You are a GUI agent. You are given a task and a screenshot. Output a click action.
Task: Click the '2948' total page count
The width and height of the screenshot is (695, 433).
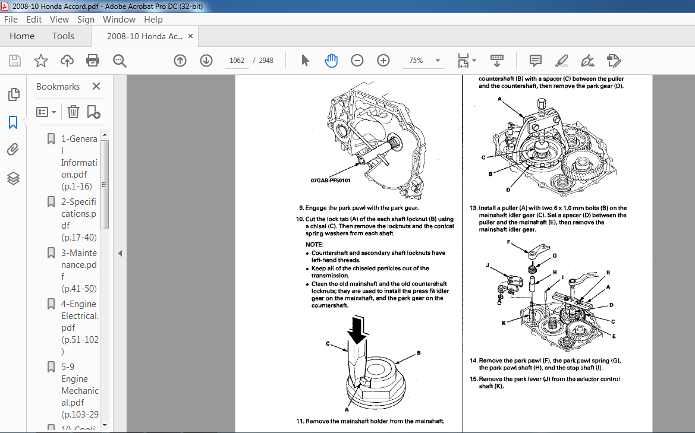coord(266,61)
